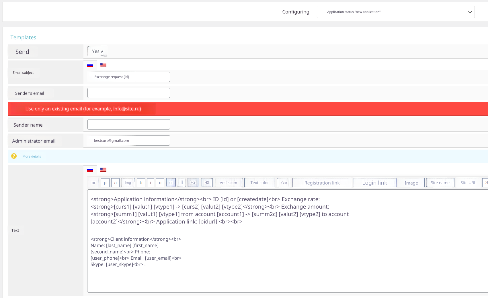Insert italic tag with i button
Viewport: 488px width, 298px height.
pos(151,183)
